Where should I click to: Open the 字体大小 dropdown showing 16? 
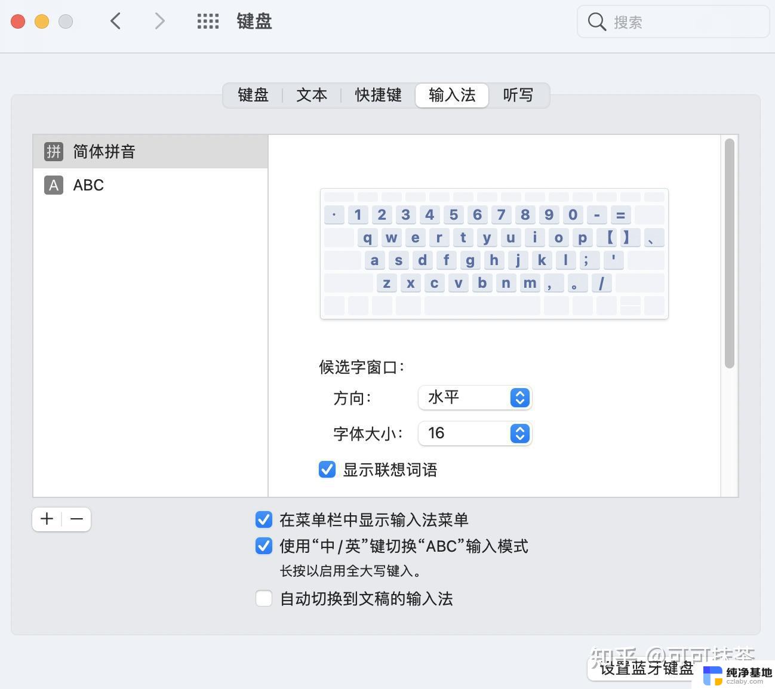[475, 433]
